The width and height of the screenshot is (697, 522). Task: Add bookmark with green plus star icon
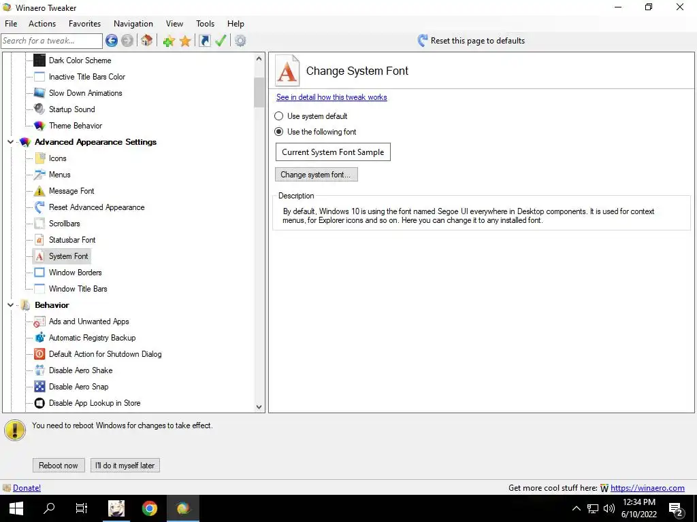169,41
